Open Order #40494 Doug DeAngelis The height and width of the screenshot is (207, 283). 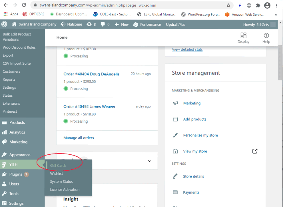[x=91, y=74]
